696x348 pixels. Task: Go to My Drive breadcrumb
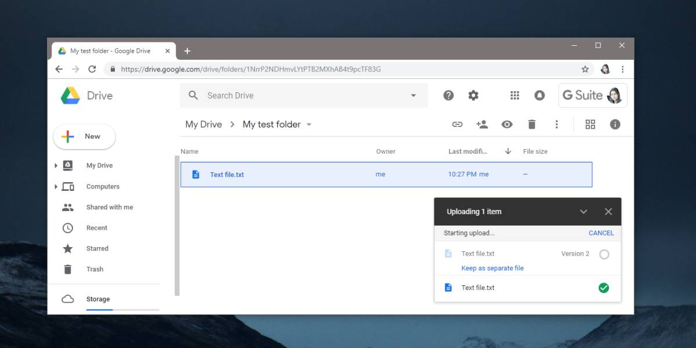[x=204, y=125]
